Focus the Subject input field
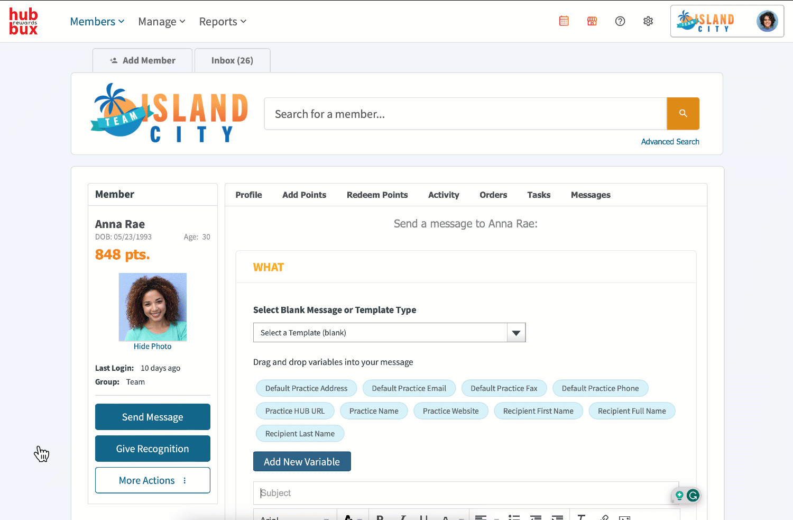 point(460,493)
